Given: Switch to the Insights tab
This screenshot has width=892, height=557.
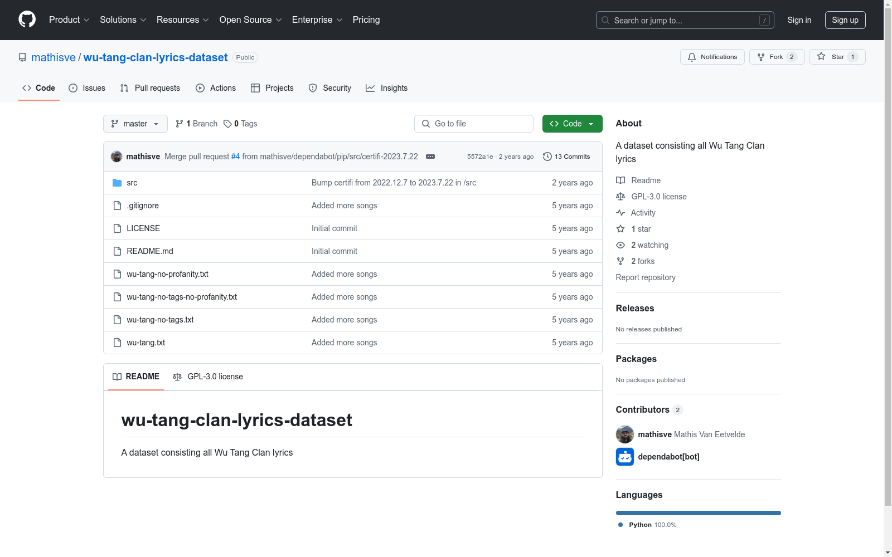Looking at the screenshot, I should point(386,88).
